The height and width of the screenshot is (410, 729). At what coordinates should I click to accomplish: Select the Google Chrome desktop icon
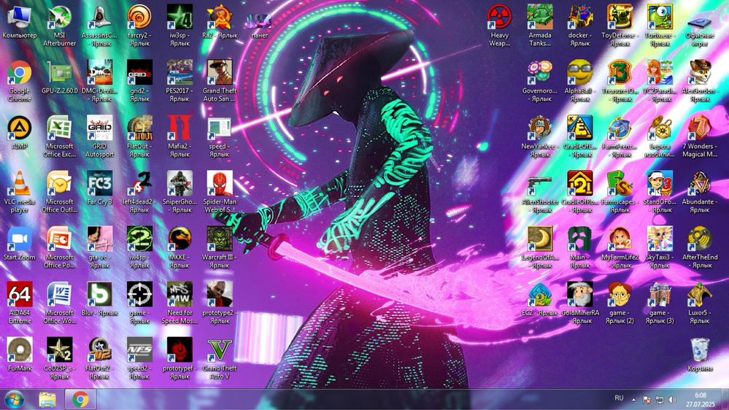tap(20, 73)
